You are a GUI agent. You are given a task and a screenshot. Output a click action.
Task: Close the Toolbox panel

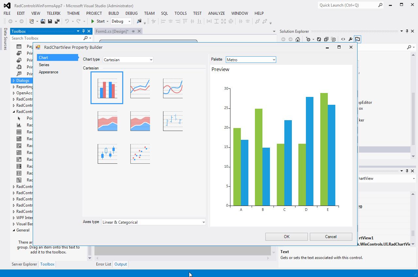tap(89, 31)
